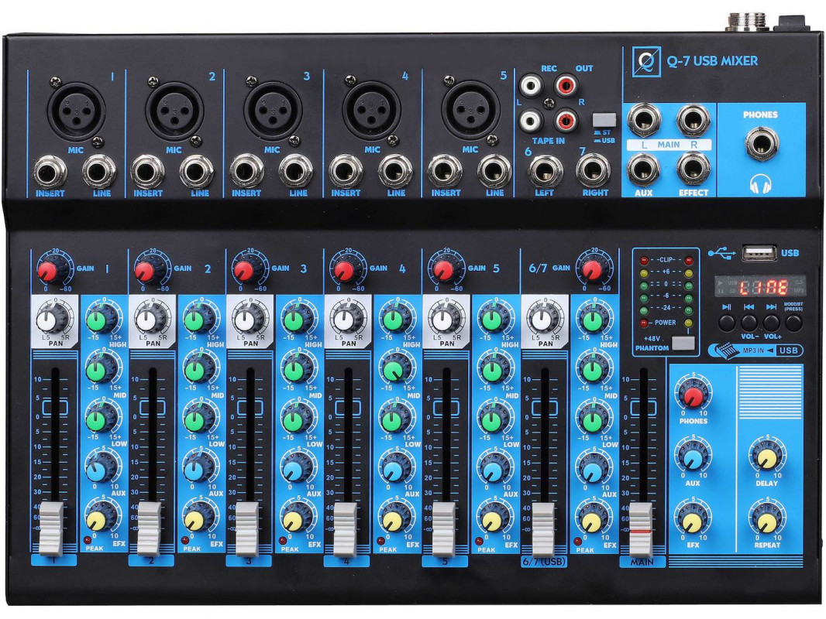Click the headphones icon under the PHONES jack
Viewport: 826px width, 619px height.
(x=761, y=183)
